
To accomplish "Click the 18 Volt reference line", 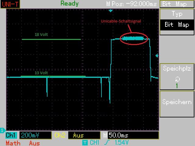I will coord(51,39).
